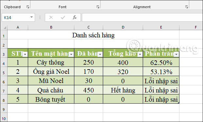Select row 5 header
The width and height of the screenshot is (203, 122).
point(4,71)
